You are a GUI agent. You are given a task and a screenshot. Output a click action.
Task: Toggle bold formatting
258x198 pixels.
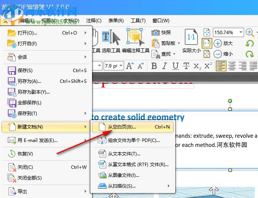(x=154, y=66)
